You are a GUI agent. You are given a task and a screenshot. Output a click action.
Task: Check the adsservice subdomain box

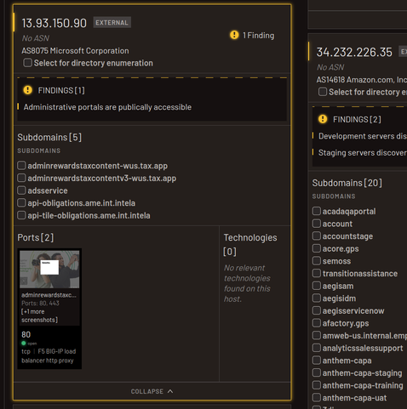(x=21, y=190)
